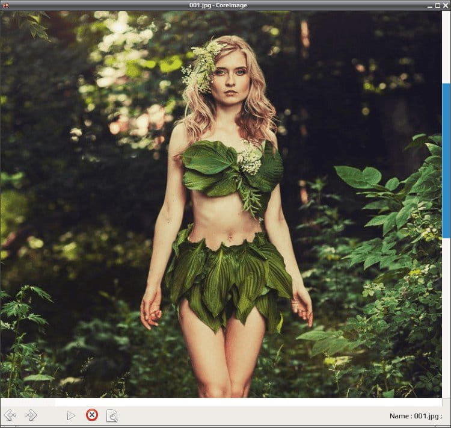Click the window title '001.jpg - CoreImage'
This screenshot has height=428, width=451.
click(218, 5)
